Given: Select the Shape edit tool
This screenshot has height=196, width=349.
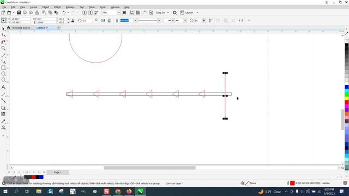Looking at the screenshot, I should pyautogui.click(x=3, y=35).
